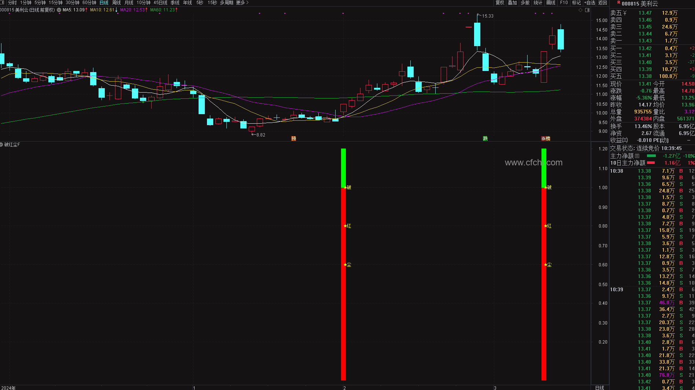
Task: Select the 5秒 period
Action: [x=200, y=3]
